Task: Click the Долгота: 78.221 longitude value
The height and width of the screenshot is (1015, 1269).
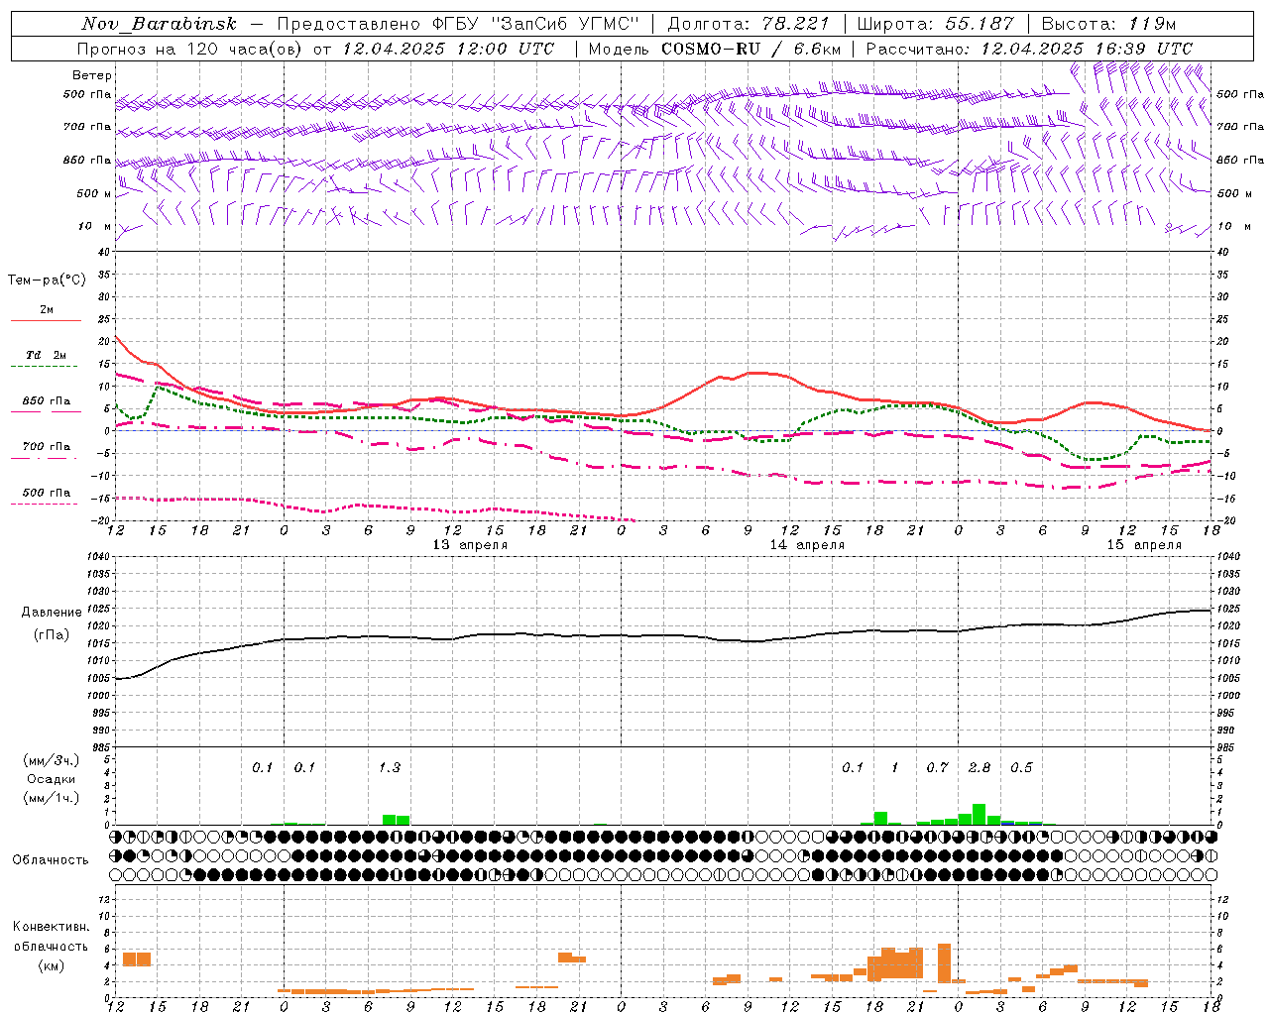Action: point(748,24)
